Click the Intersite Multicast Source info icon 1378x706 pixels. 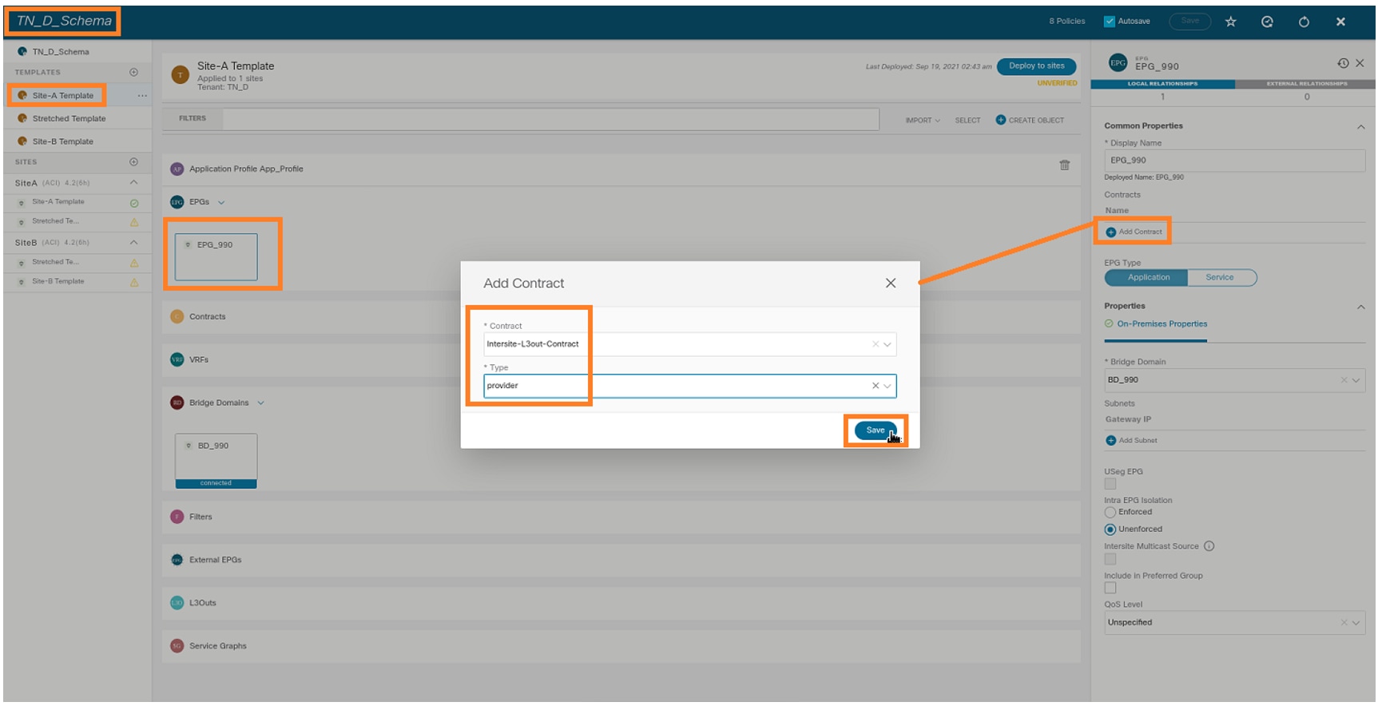(1209, 547)
